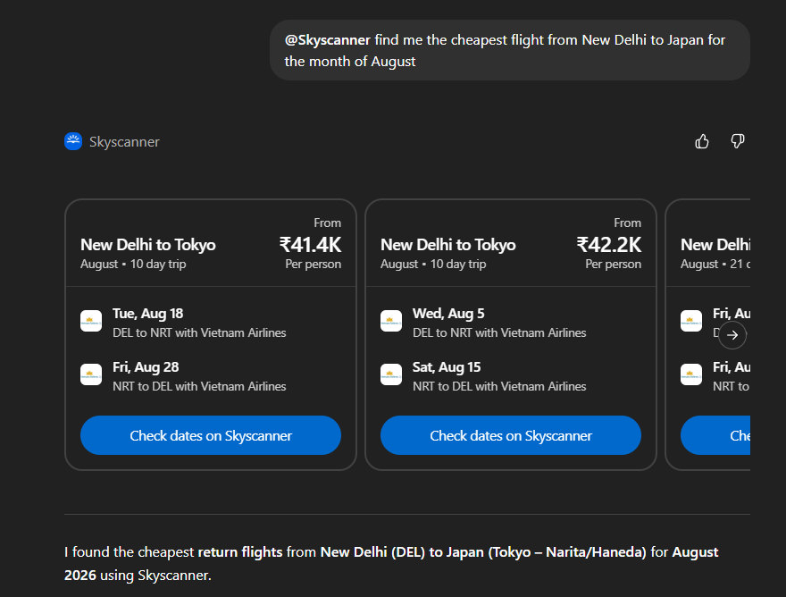
Task: Click Vietnam Airlines logo beside Sat, Aug 15
Action: [x=391, y=375]
